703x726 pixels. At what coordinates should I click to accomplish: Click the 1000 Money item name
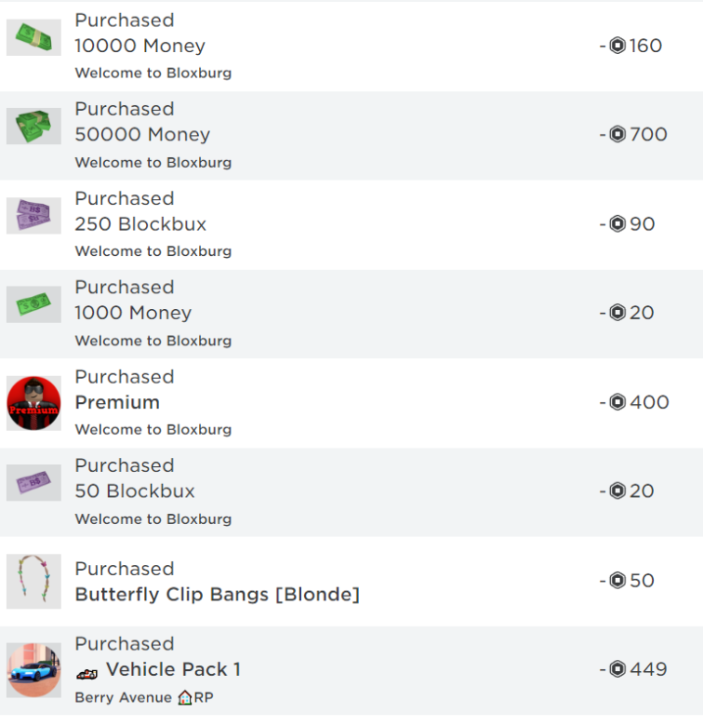133,314
